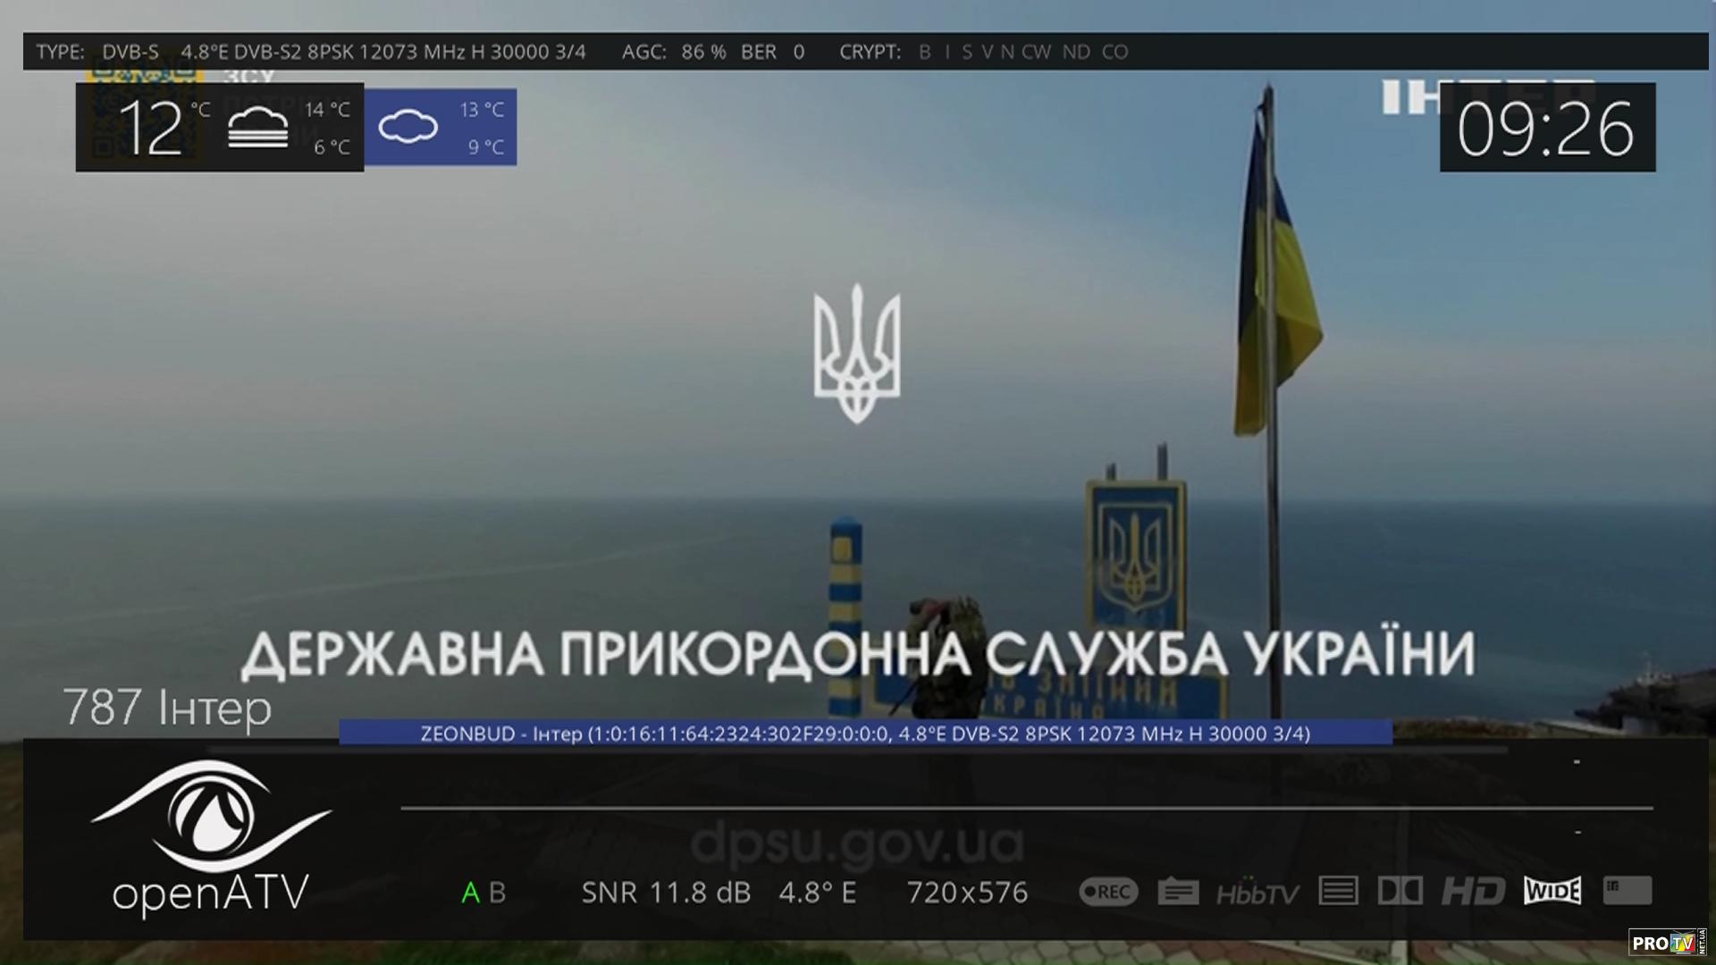Click the PRO TV watermark logo
This screenshot has height=965, width=1716.
1666,943
